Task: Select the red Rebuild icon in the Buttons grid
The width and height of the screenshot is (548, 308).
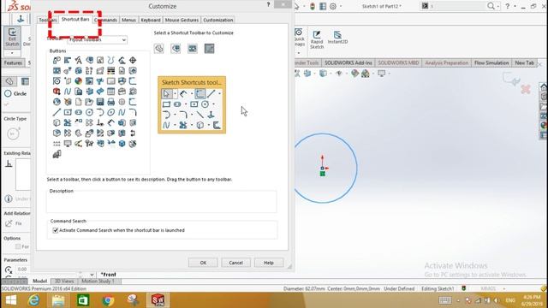Action: point(57,92)
